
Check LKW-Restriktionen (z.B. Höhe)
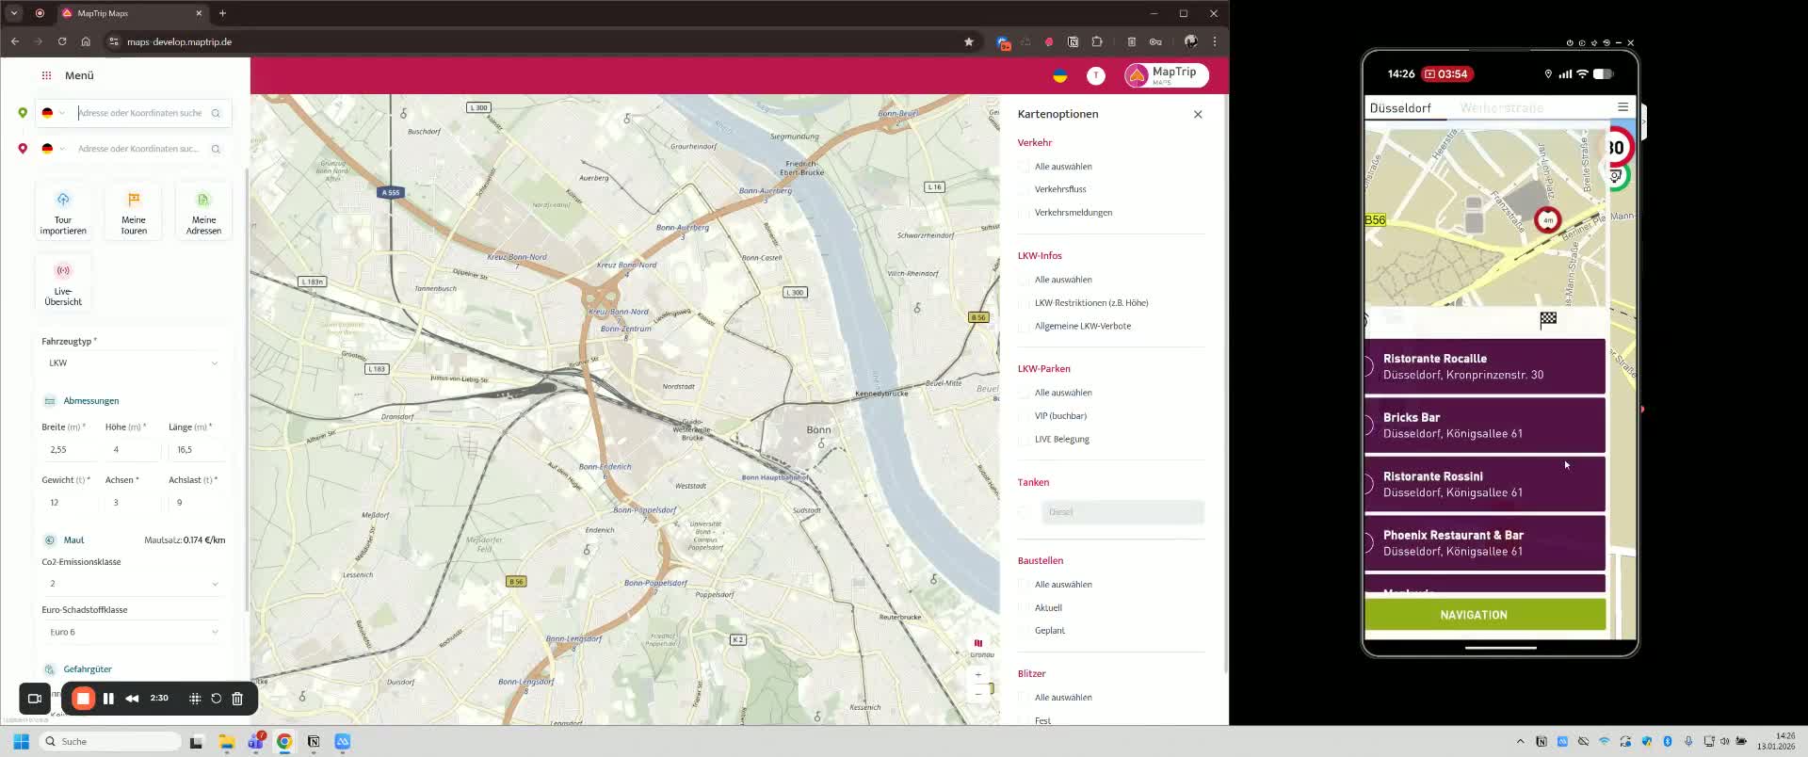click(x=1024, y=303)
